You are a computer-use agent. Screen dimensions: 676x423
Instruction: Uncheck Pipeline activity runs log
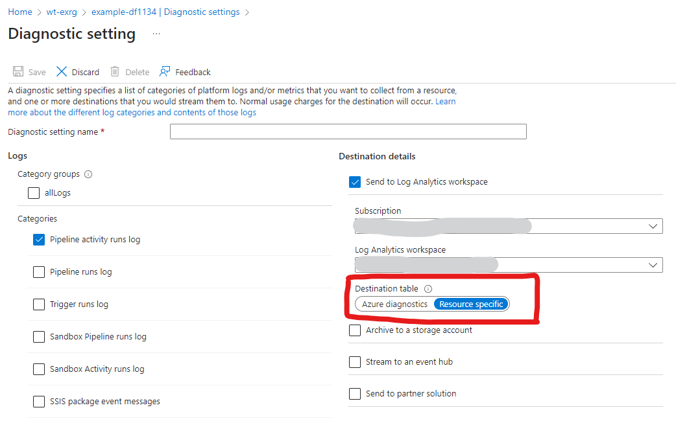click(x=39, y=239)
